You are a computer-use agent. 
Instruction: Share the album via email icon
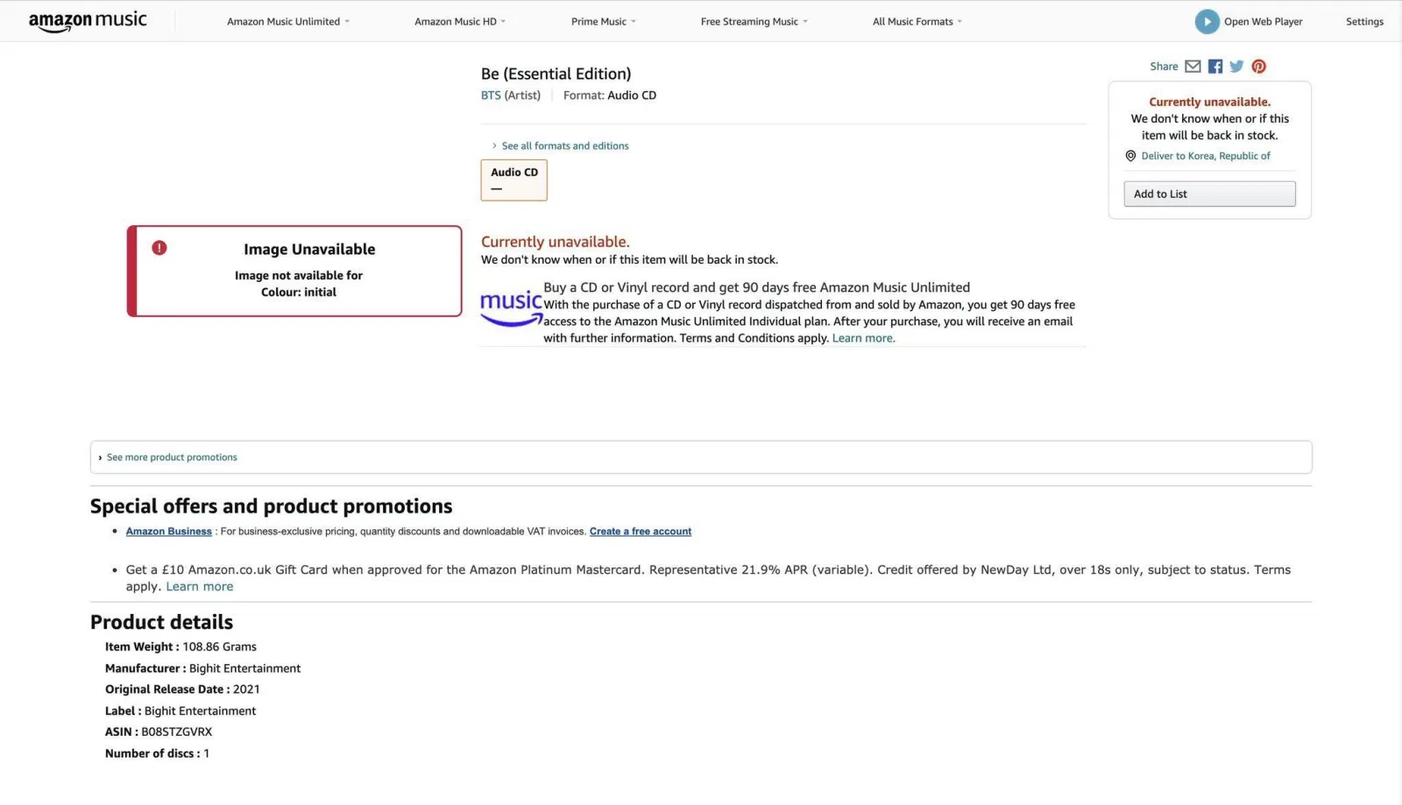[1192, 66]
